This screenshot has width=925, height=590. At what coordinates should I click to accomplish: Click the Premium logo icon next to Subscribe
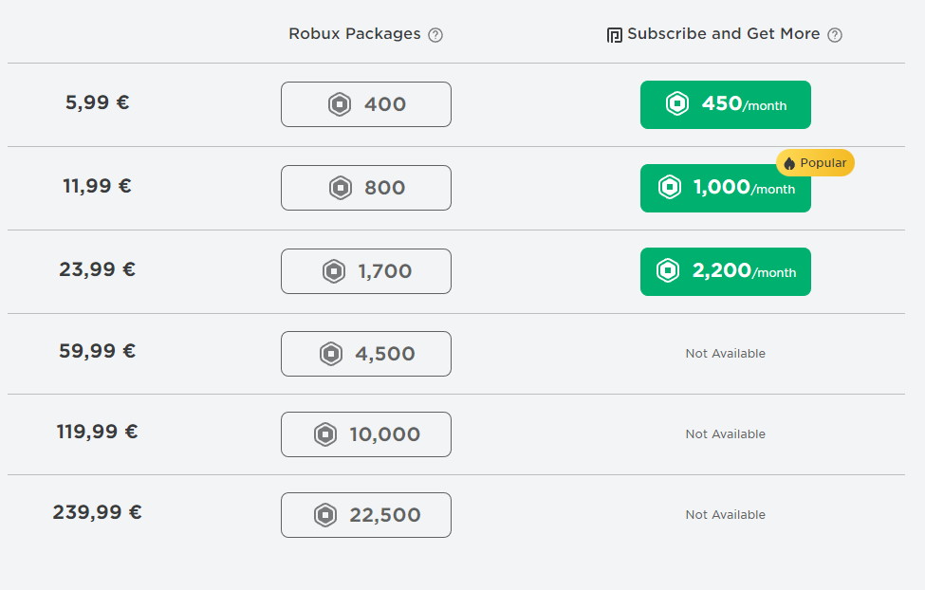[x=614, y=35]
